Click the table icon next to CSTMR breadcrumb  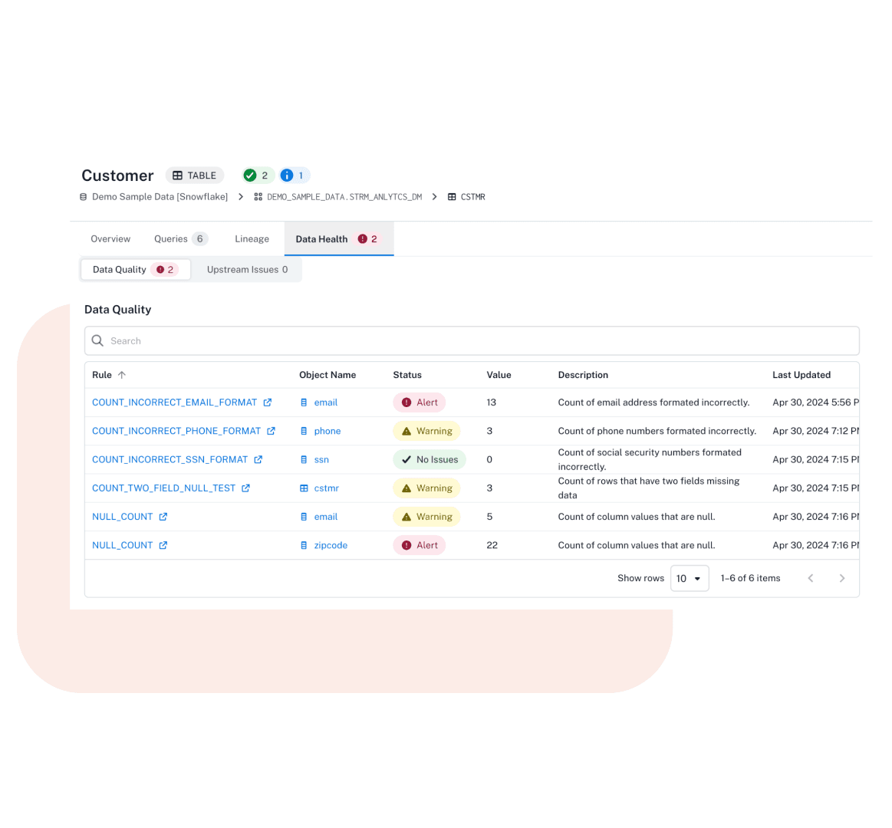pyautogui.click(x=451, y=196)
